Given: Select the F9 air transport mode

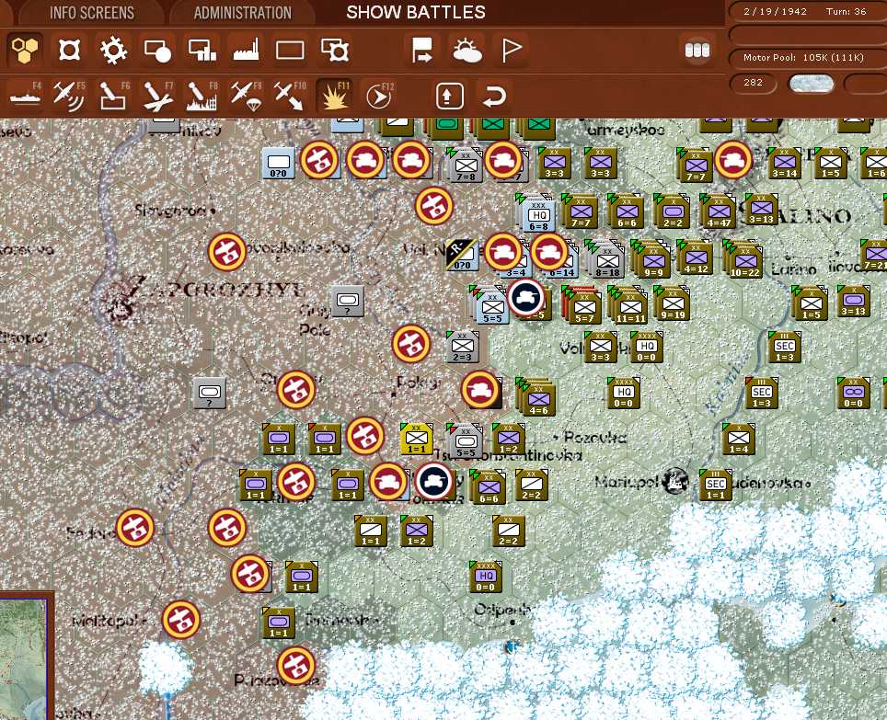Looking at the screenshot, I should click(x=246, y=95).
